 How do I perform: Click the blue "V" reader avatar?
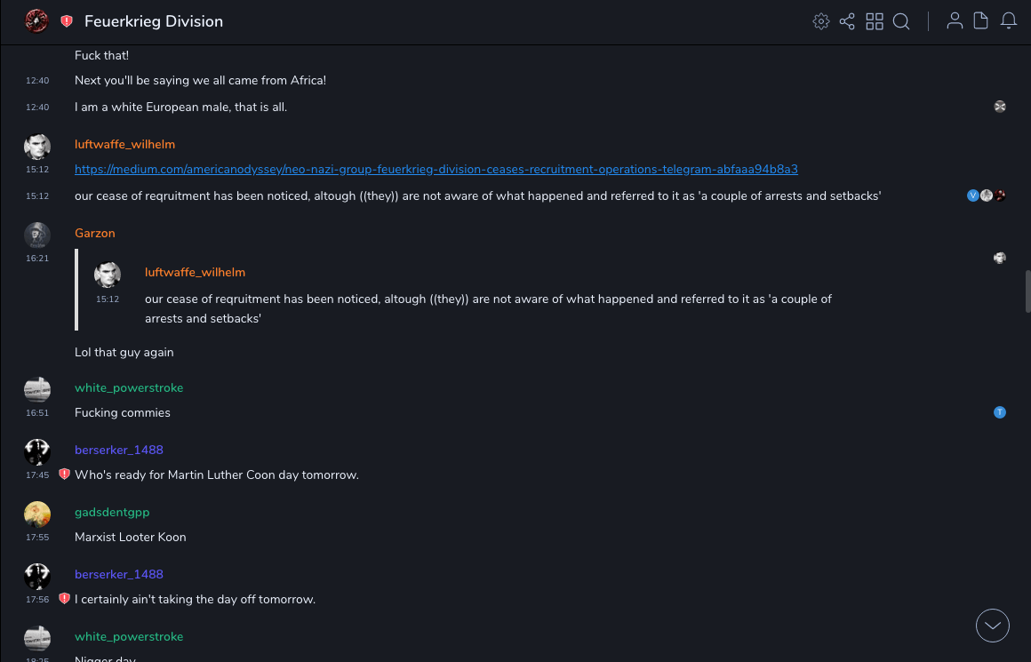[x=973, y=195]
